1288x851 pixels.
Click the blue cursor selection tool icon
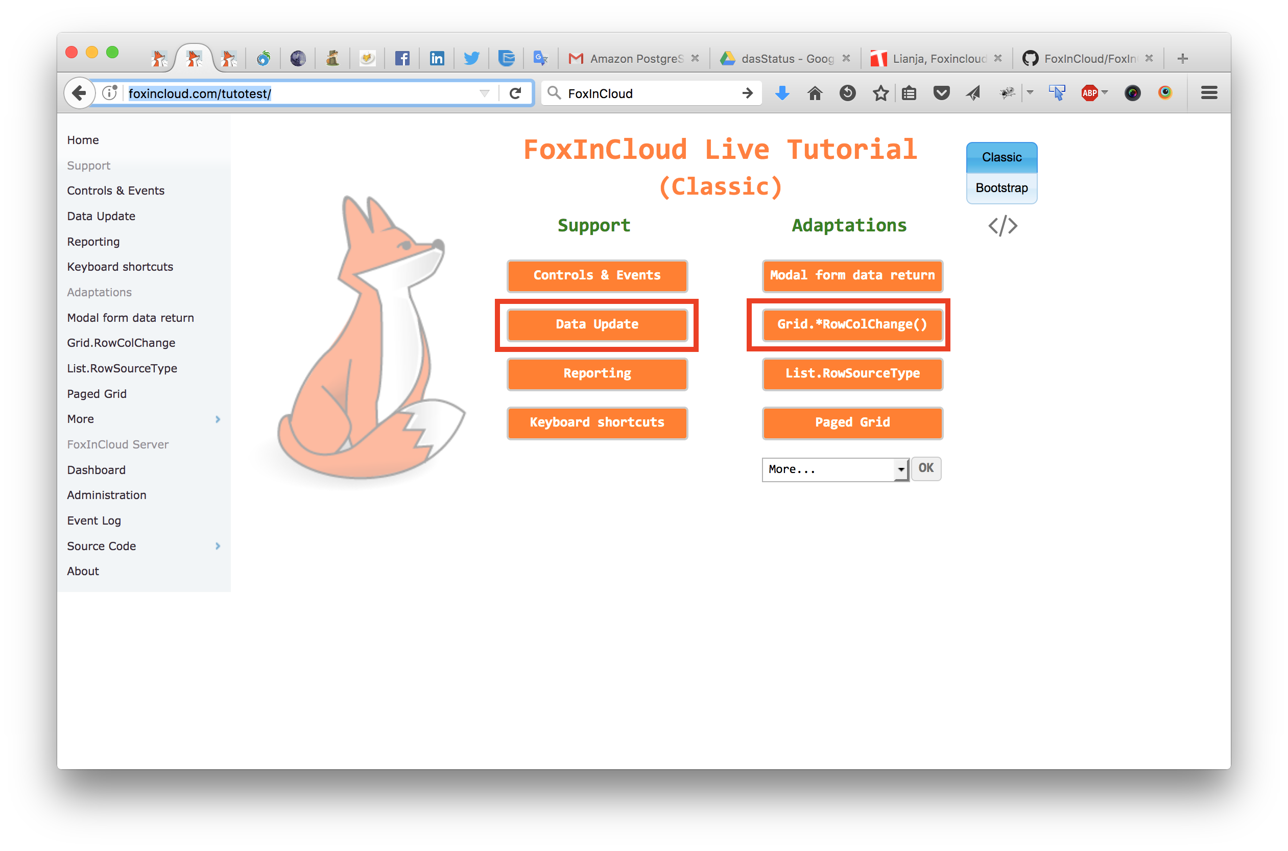click(x=1057, y=93)
